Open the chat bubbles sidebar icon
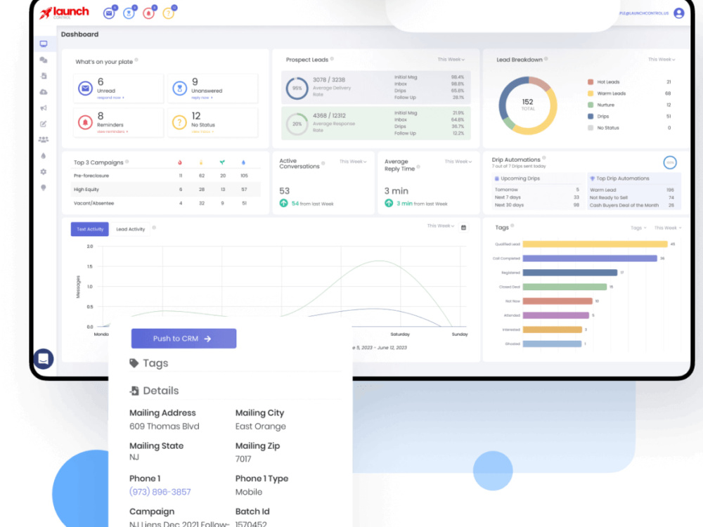This screenshot has width=703, height=527. click(x=44, y=60)
